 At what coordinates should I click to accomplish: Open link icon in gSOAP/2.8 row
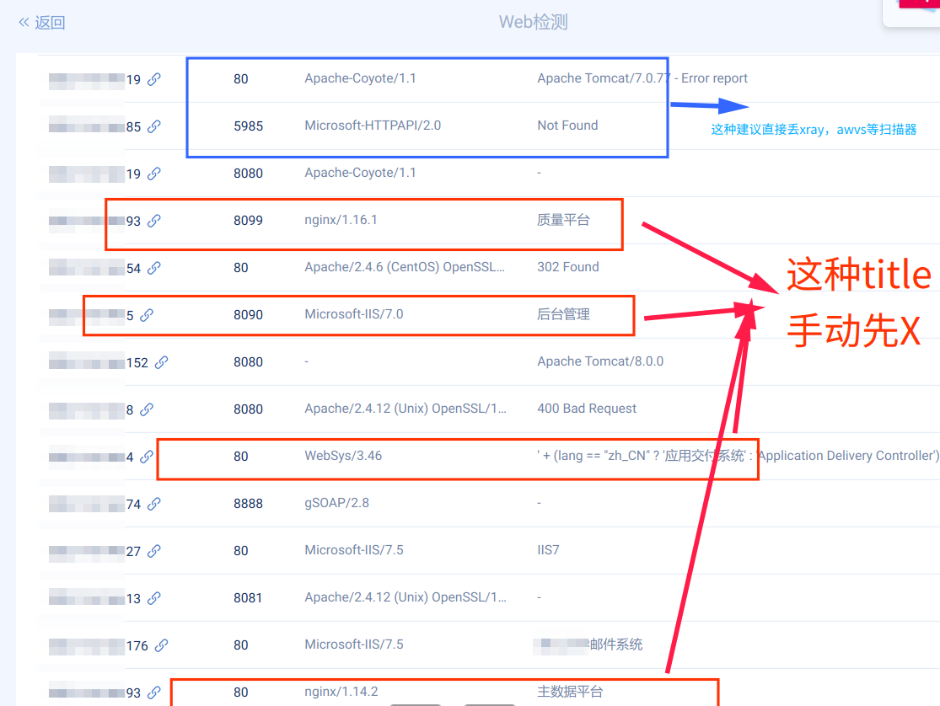154,504
